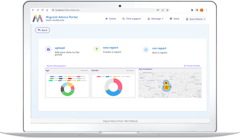Click the upload cloud icon
242x140 pixels.
point(49,49)
